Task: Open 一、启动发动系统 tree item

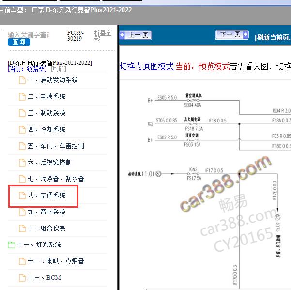Action: click(53, 80)
